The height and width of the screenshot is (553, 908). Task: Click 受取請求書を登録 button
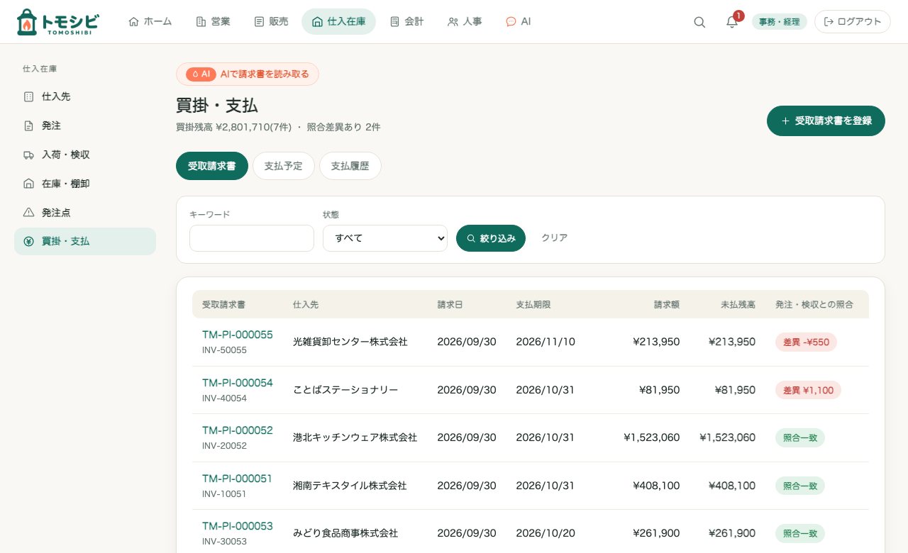(x=826, y=121)
